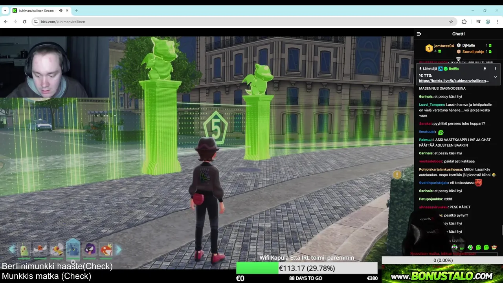
Task: Open the Chrome three-dot menu
Action: (x=497, y=22)
